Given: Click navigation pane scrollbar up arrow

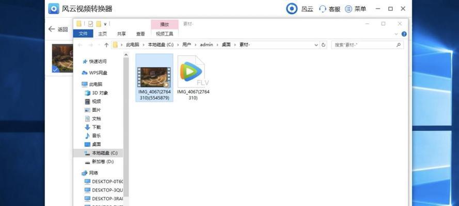Looking at the screenshot, I should pyautogui.click(x=126, y=55).
